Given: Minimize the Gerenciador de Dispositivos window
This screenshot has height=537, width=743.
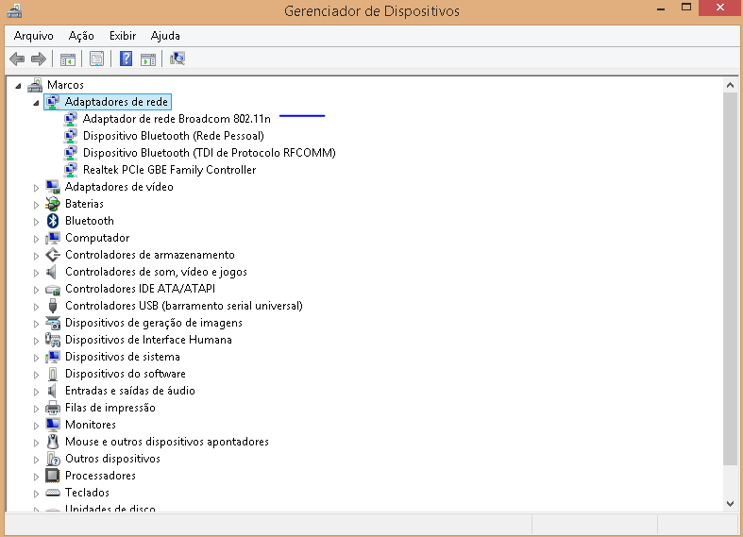Looking at the screenshot, I should 661,8.
